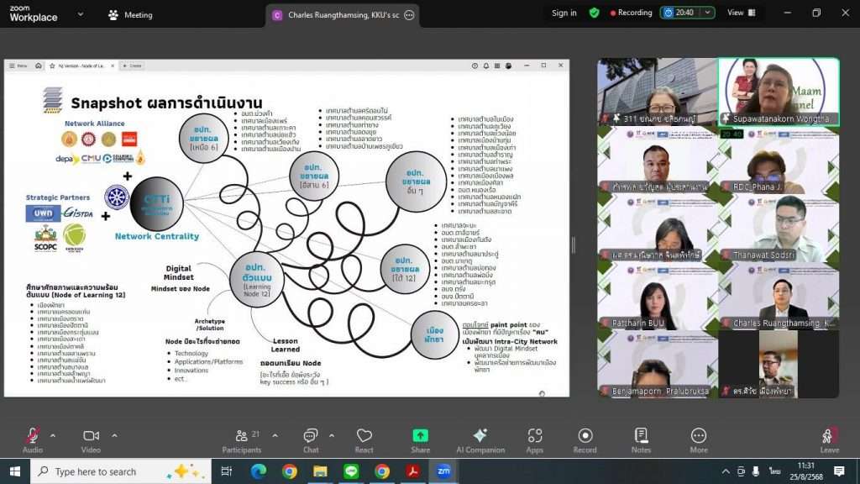Open Adobe Acrobat from taskbar
This screenshot has width=860, height=484.
(x=413, y=471)
